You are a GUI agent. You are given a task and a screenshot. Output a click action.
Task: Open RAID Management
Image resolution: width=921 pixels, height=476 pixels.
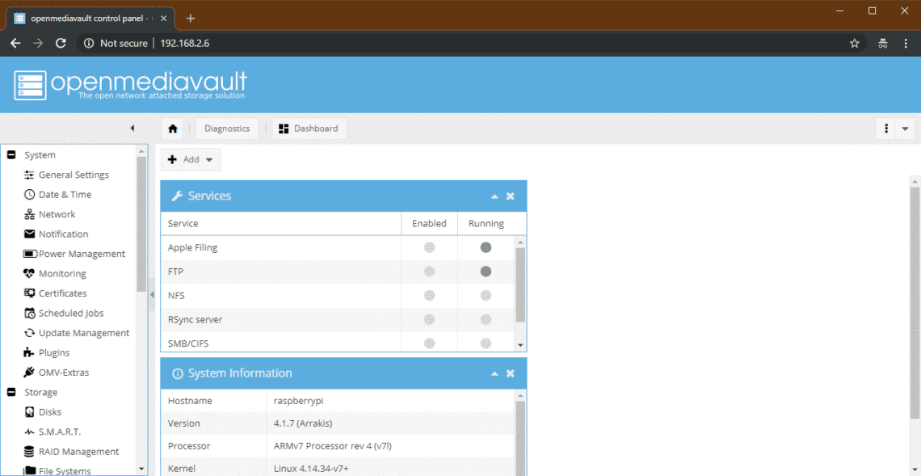coord(78,451)
